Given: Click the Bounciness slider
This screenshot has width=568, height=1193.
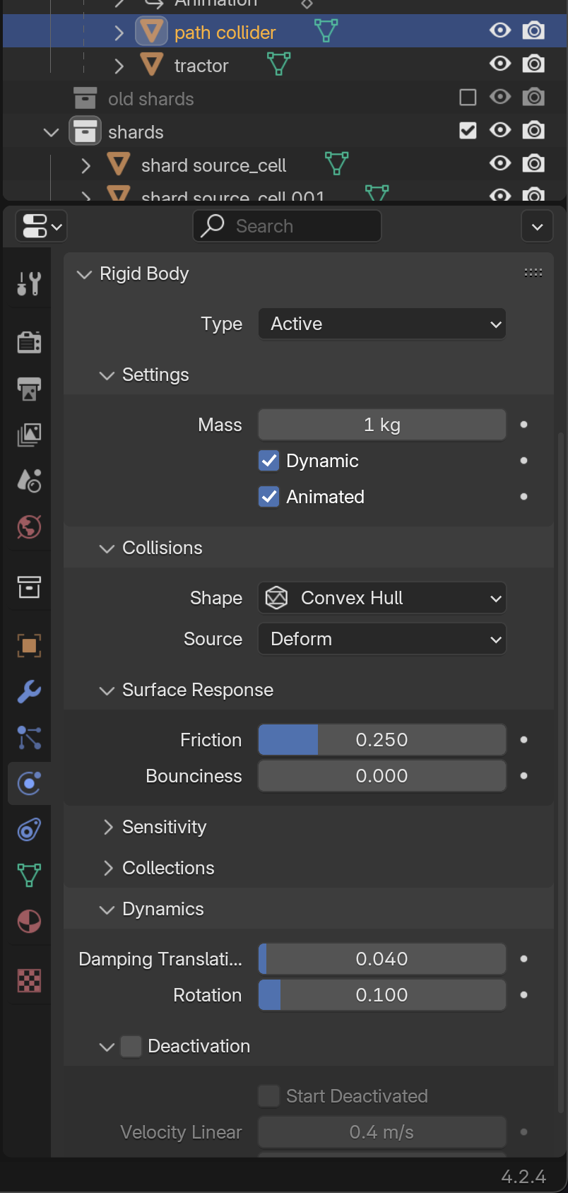Looking at the screenshot, I should [382, 776].
